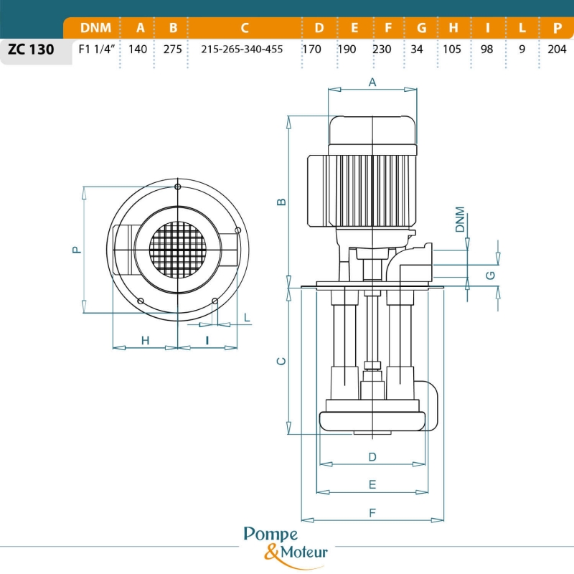Click dimension label L near mounting hole
574x574 pixels.
pos(246,316)
